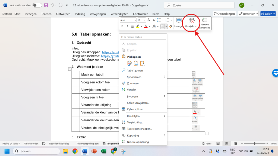Increase font size with the larger A icon
Viewport: 278px width, 156px height.
pos(150,20)
